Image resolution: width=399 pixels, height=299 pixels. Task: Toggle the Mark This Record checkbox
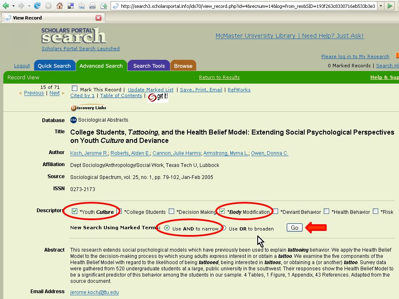[74, 88]
